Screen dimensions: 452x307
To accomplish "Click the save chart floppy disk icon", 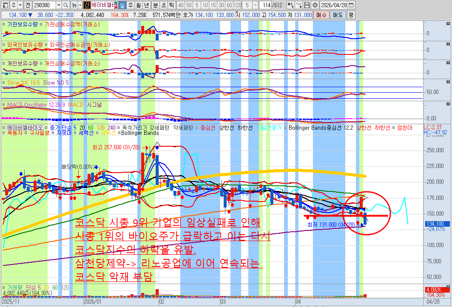I will point(307,5).
